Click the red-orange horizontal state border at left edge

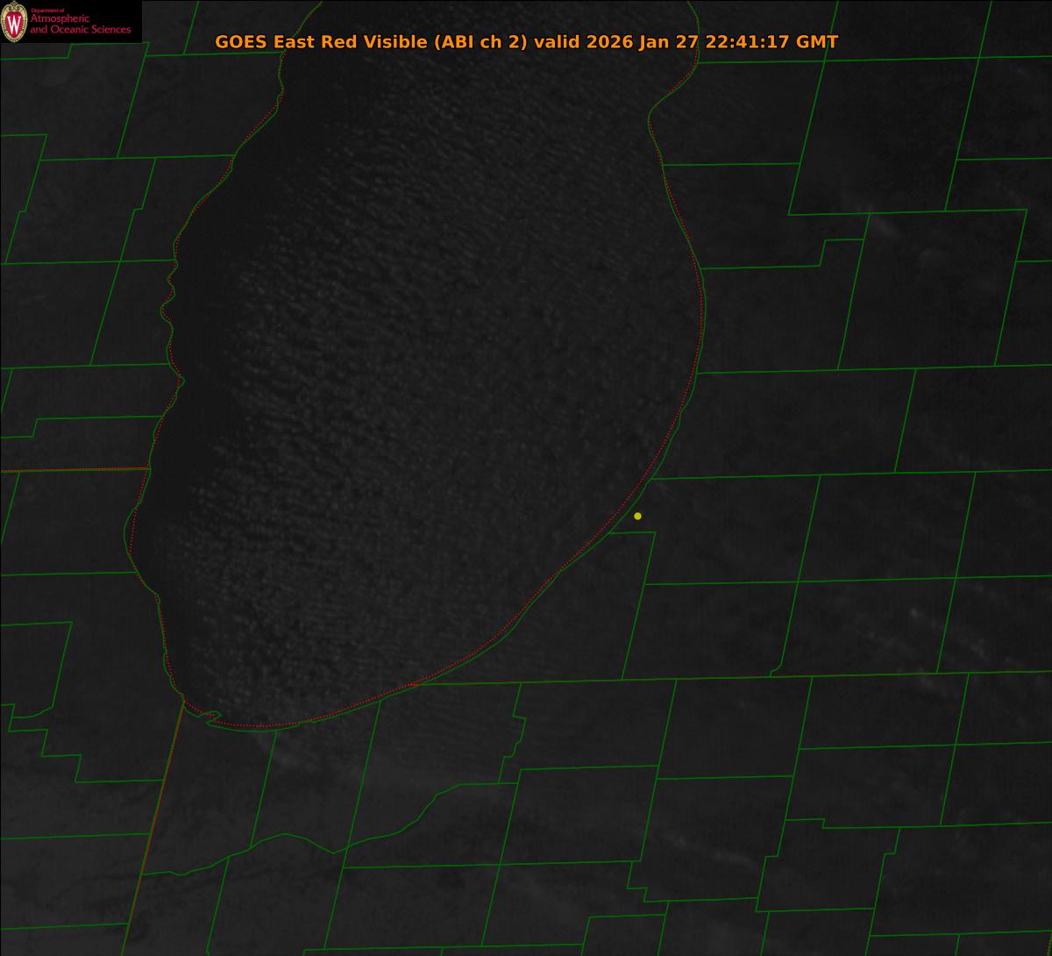(70, 470)
